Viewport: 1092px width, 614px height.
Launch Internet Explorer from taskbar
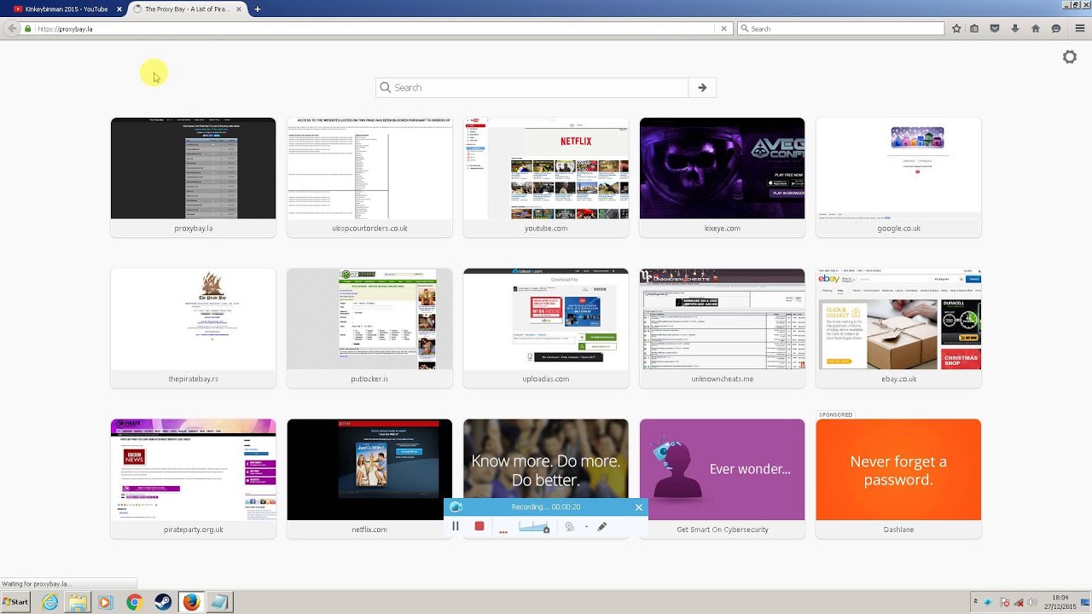tap(50, 602)
